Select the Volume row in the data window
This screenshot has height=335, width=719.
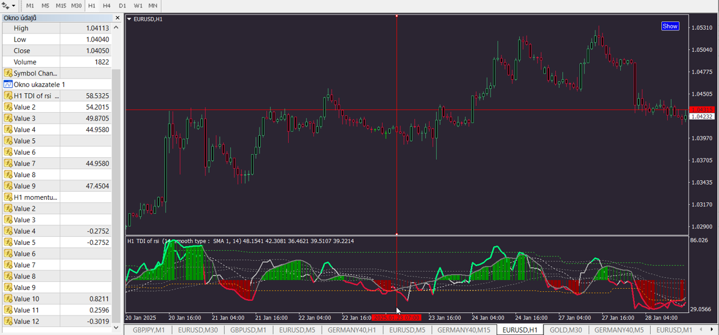click(57, 62)
